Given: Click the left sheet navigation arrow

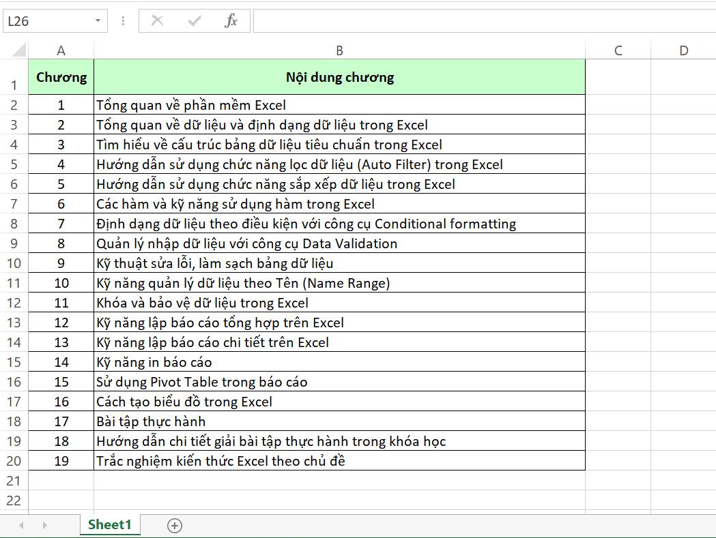Looking at the screenshot, I should [20, 525].
